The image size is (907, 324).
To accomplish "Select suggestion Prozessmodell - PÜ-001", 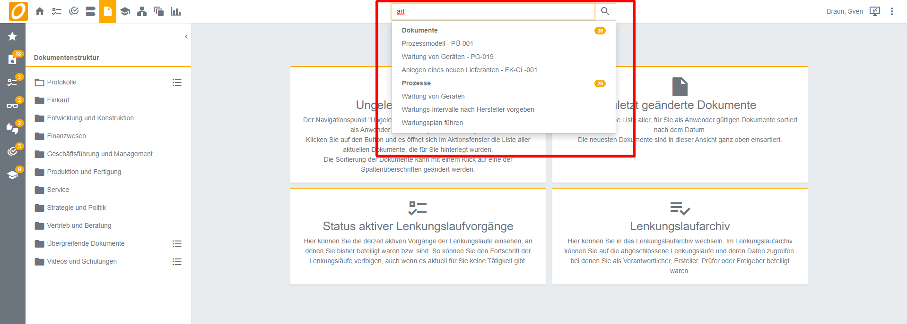I will click(x=437, y=43).
